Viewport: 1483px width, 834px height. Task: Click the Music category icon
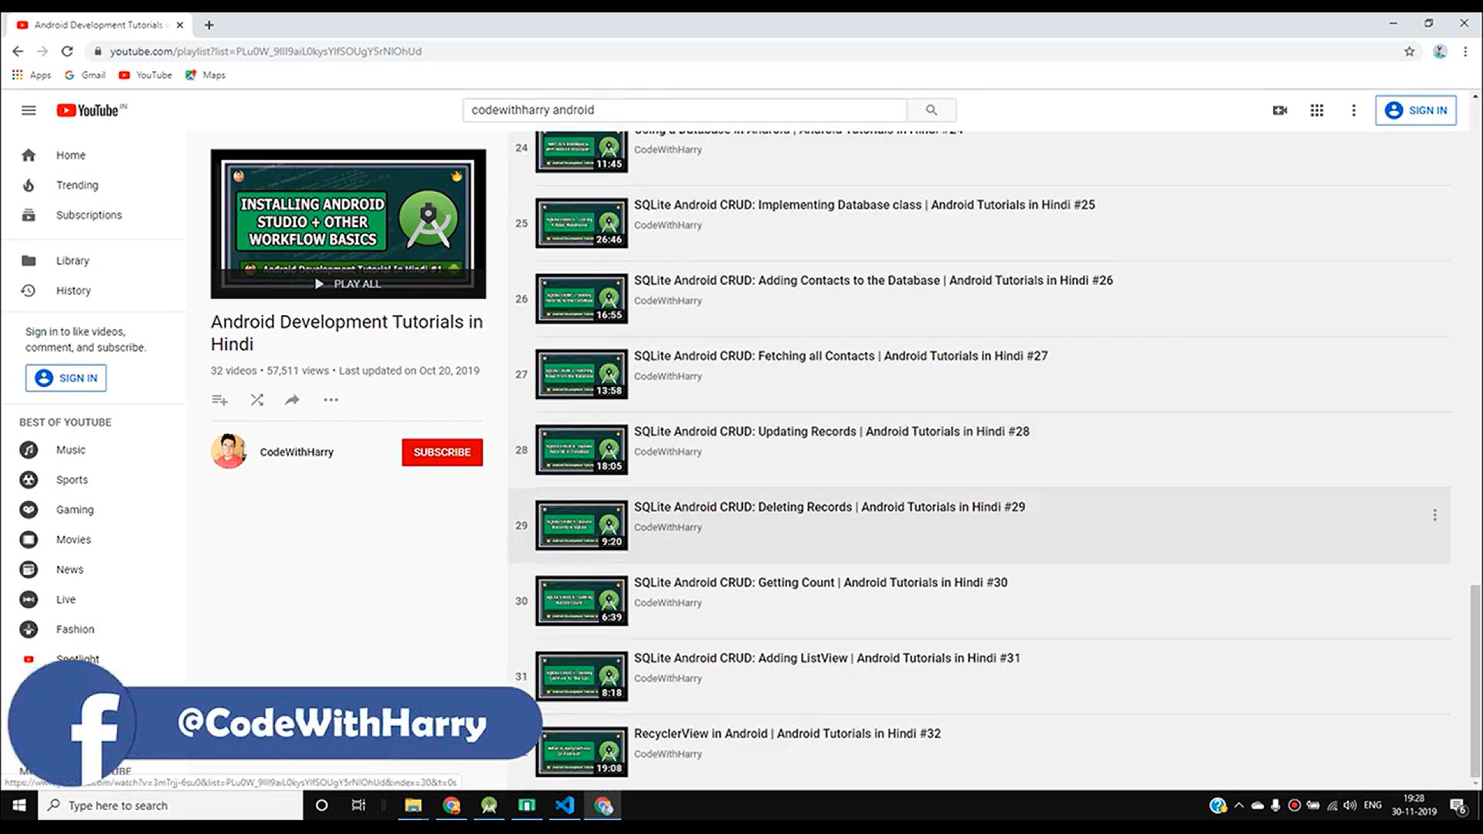pos(29,450)
